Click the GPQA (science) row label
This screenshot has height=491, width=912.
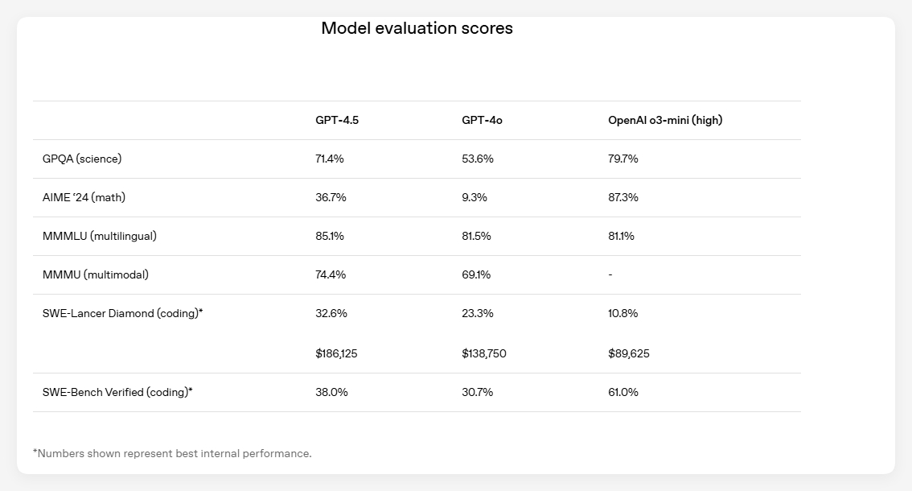tap(82, 159)
